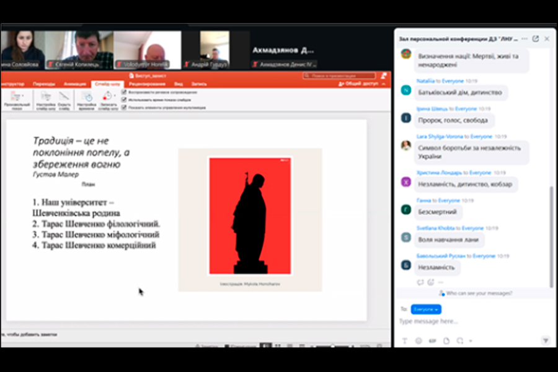Click Скрыть слайд hide slide icon

tap(64, 100)
